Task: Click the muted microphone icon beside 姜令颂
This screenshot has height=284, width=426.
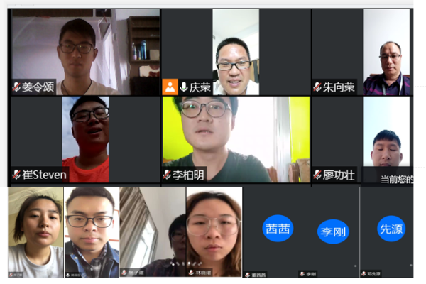Action: (x=16, y=87)
